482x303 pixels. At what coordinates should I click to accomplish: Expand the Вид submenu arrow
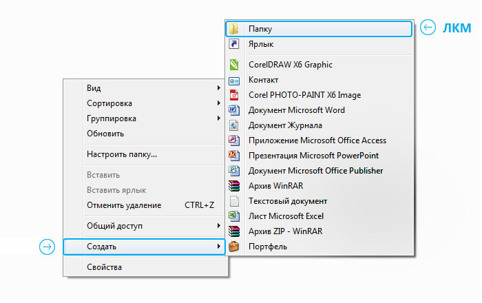[x=218, y=88]
